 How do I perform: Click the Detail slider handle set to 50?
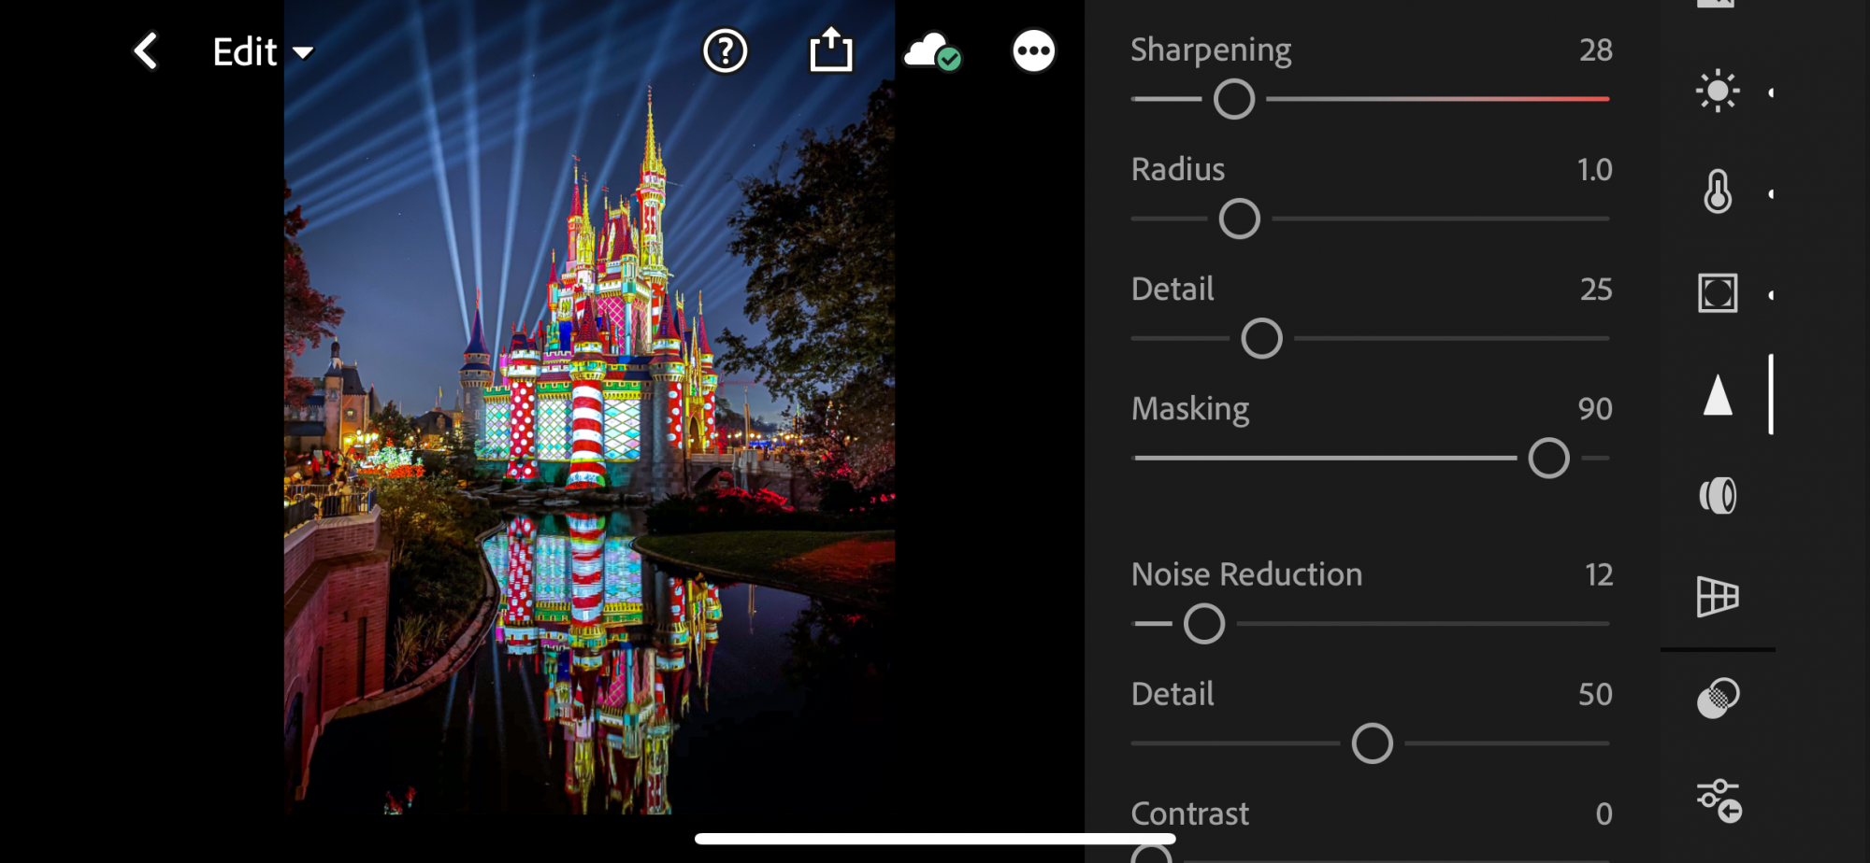[1373, 743]
